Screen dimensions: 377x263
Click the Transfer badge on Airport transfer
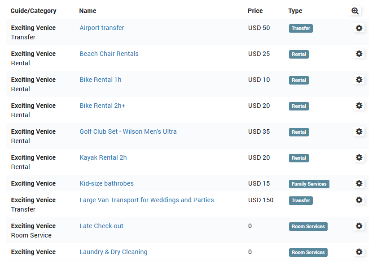click(301, 28)
